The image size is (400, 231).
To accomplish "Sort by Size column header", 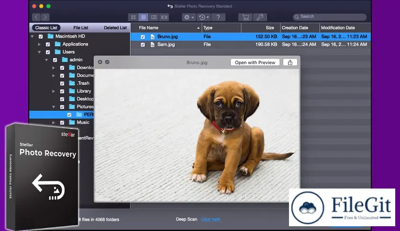I will coord(261,28).
